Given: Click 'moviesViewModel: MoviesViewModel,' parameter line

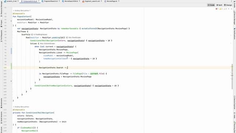Looking at the screenshot, I should pos(35,20).
